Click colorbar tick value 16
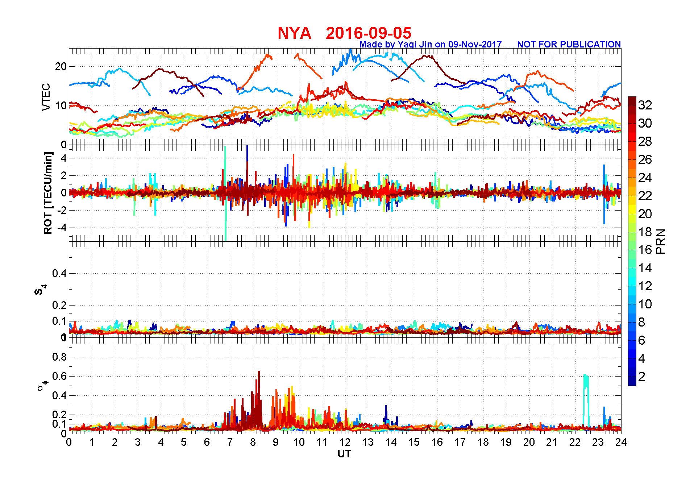The width and height of the screenshot is (690, 482). tap(645, 250)
